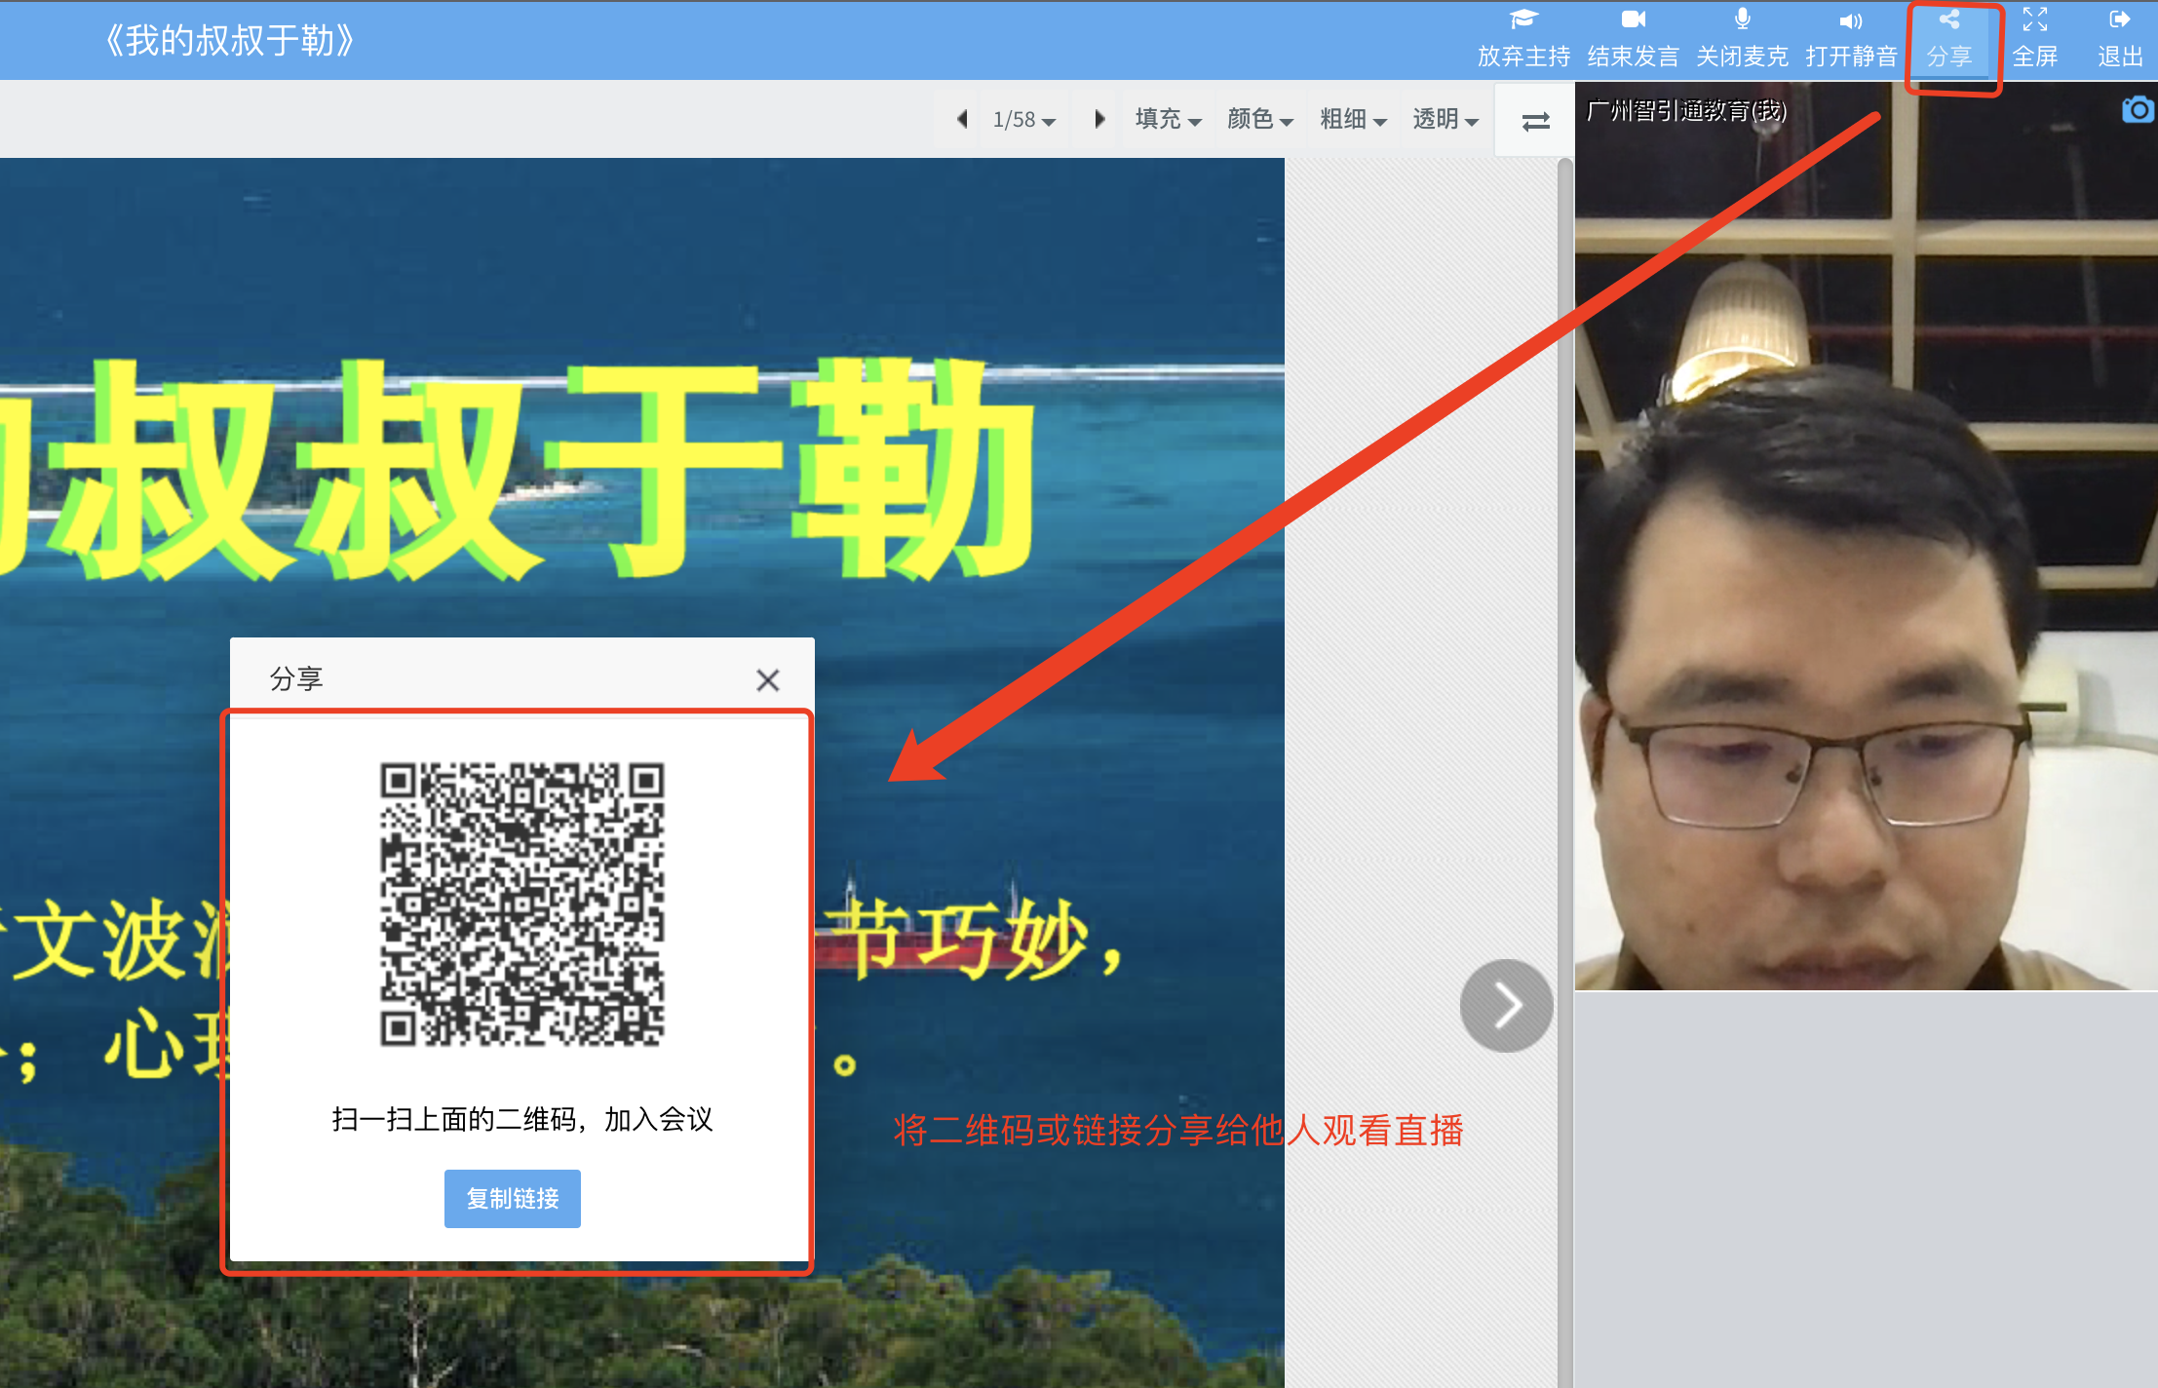
Task: Click the 扫一扫上面的二维码，加入会议 text
Action: (x=522, y=1119)
